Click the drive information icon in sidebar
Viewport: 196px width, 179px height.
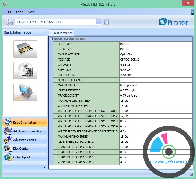pos(25,49)
